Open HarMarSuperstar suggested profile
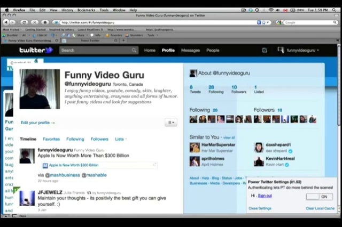The width and height of the screenshot is (342, 227). pos(218,145)
